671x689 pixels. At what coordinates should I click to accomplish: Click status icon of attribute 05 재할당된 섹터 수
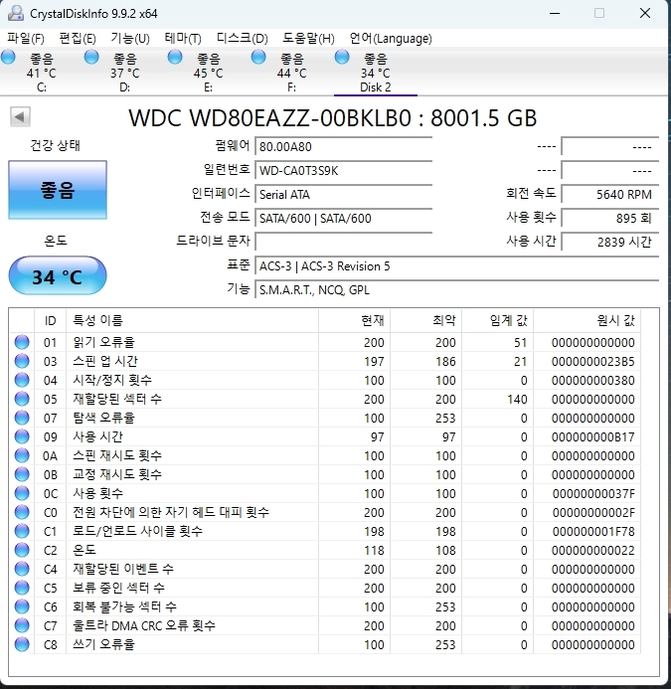coord(22,399)
